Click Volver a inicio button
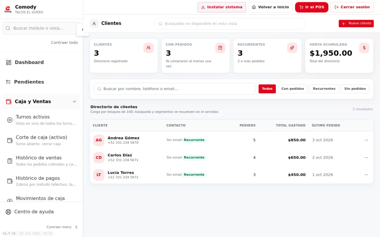The width and height of the screenshot is (380, 237). pyautogui.click(x=270, y=7)
